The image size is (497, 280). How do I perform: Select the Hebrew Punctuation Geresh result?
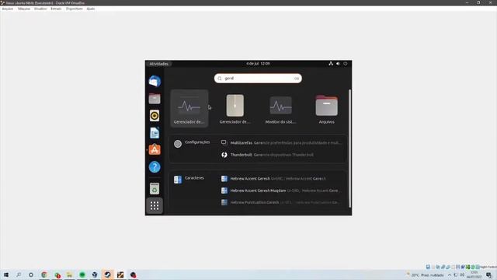(x=281, y=202)
